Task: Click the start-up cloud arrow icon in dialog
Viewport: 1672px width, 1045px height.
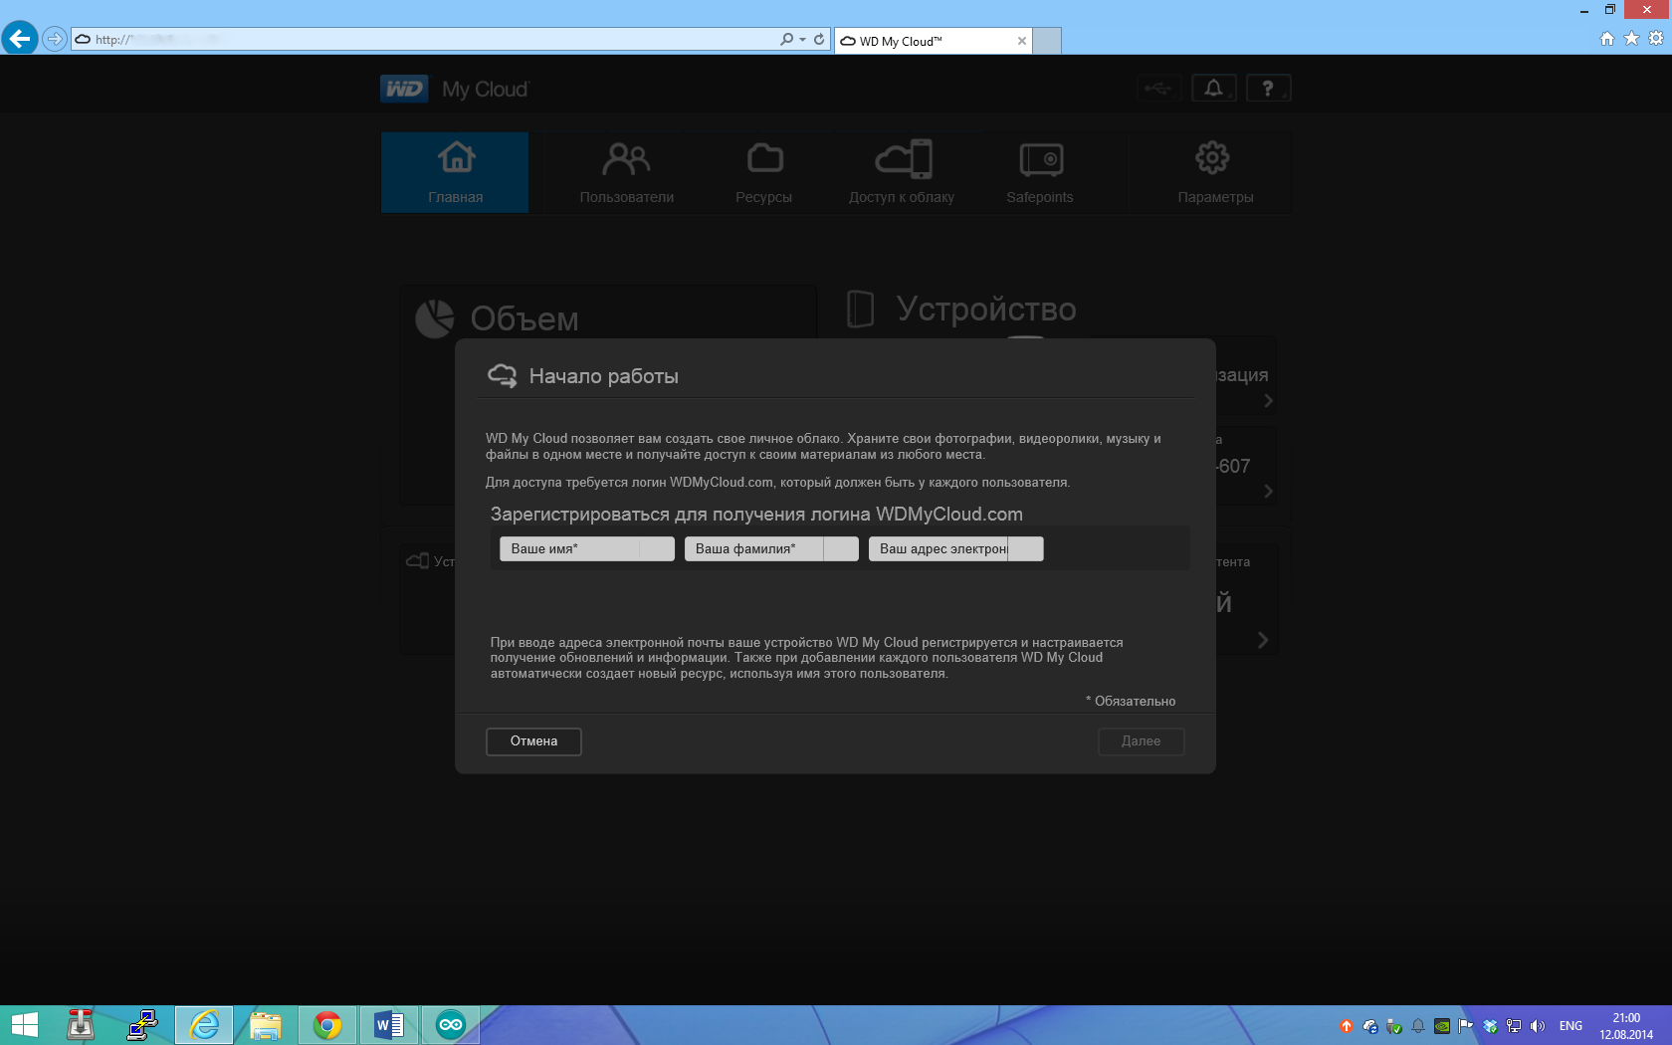Action: [503, 376]
